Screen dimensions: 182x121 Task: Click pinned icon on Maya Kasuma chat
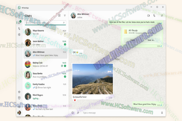65,34
